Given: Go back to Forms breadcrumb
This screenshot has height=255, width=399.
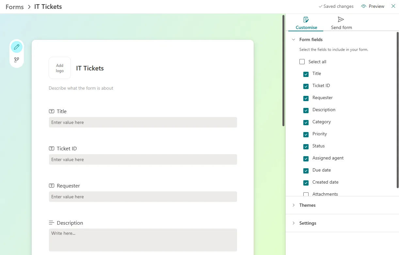Looking at the screenshot, I should point(15,7).
